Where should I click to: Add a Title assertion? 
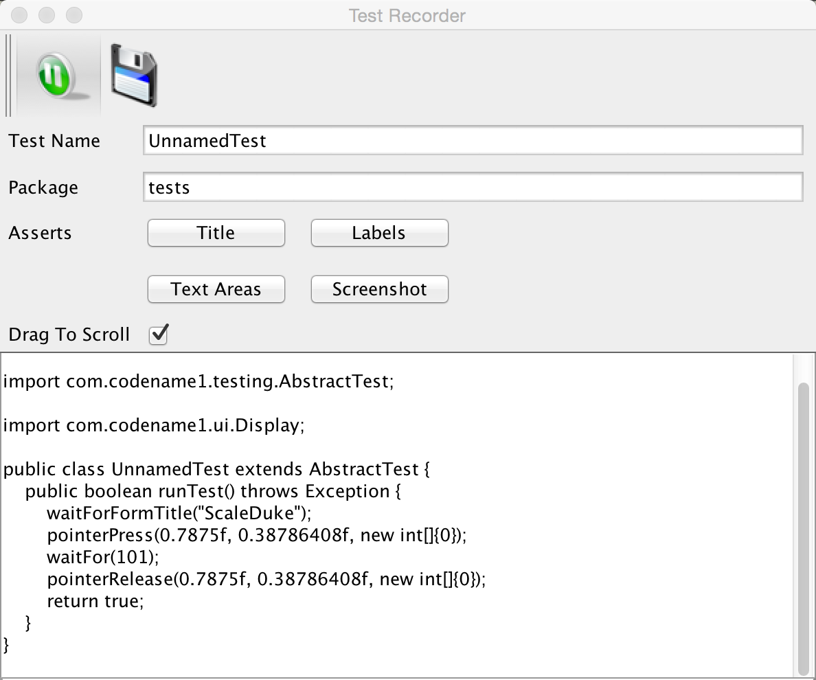click(x=216, y=233)
